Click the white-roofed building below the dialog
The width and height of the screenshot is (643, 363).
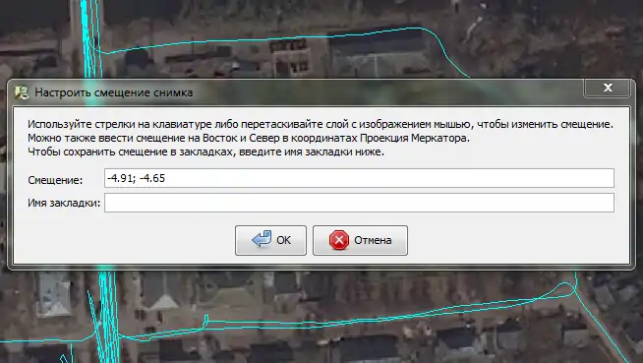pos(53,294)
